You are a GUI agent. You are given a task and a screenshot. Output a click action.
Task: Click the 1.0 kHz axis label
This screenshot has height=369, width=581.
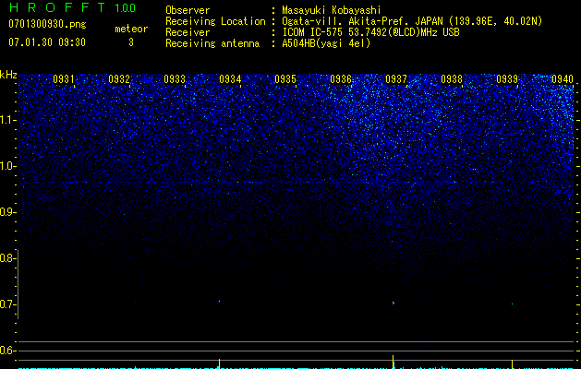click(8, 166)
